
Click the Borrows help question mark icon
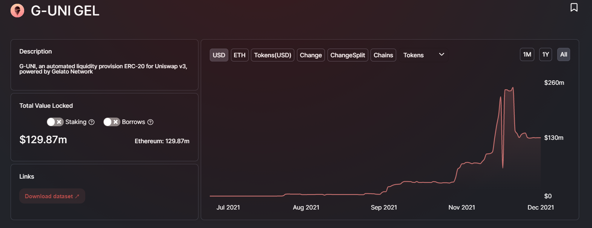[150, 122]
